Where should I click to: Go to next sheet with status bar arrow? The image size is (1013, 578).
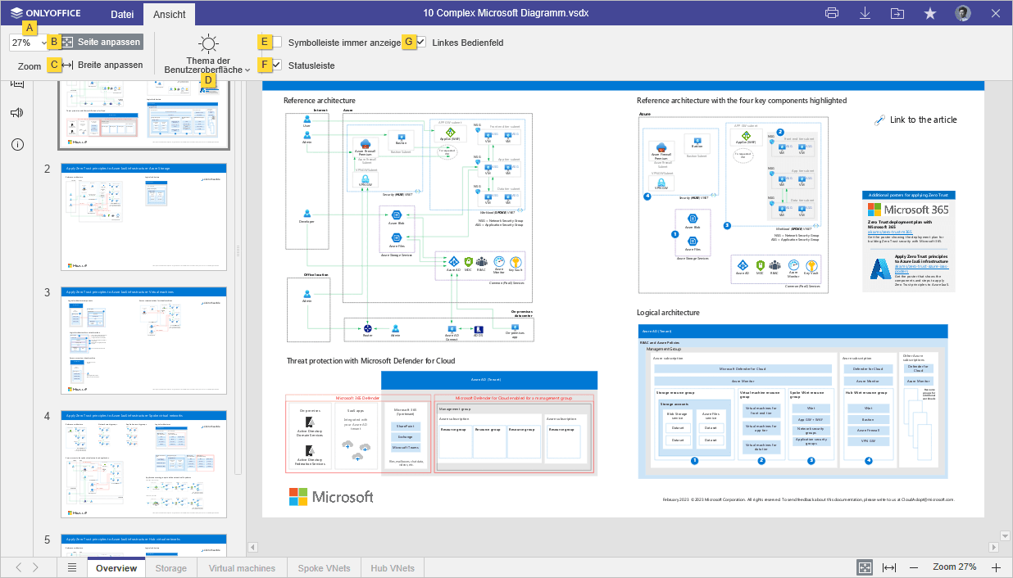35,567
